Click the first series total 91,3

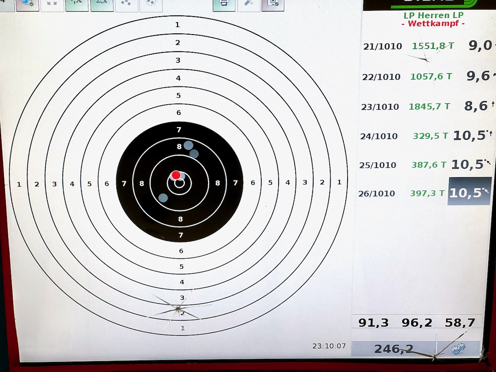coord(373,322)
